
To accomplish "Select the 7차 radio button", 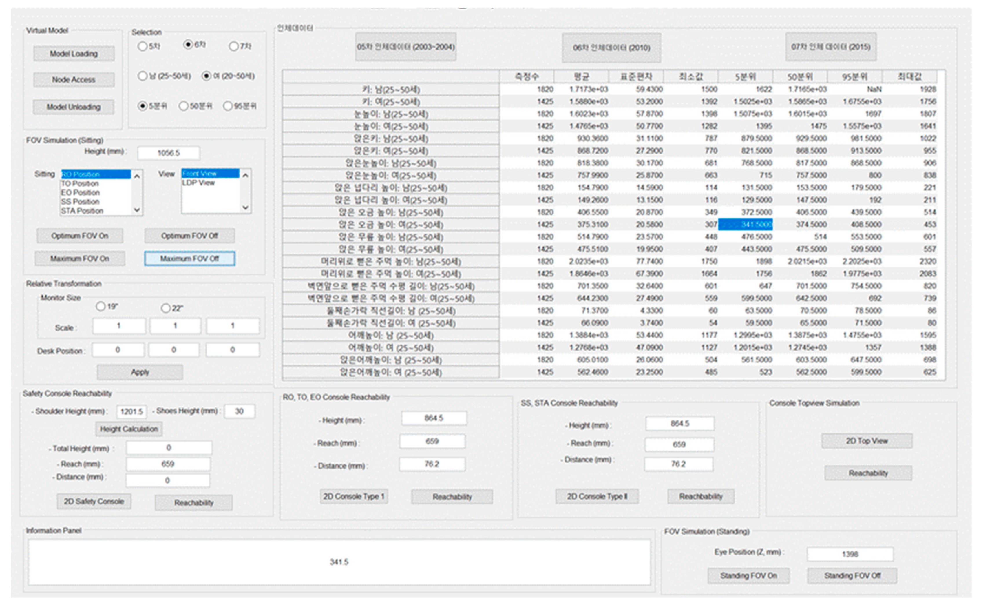I will (x=233, y=46).
